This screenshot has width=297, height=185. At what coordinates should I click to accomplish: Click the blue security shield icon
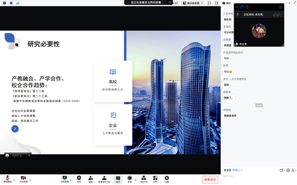pos(11,3)
